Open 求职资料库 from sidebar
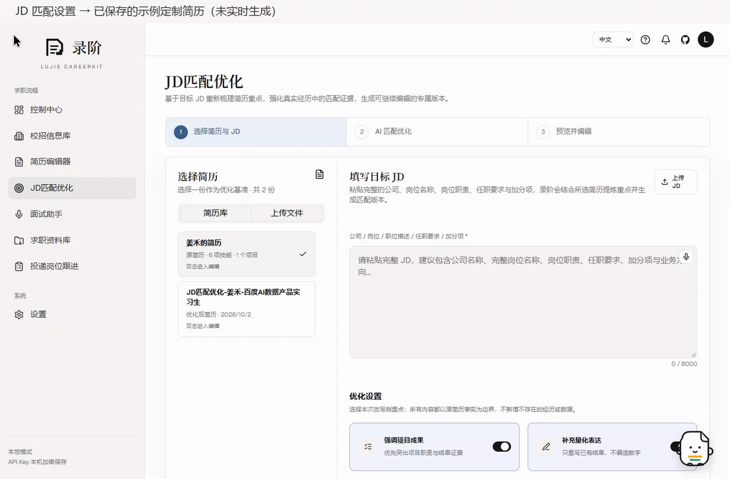 tap(72, 240)
